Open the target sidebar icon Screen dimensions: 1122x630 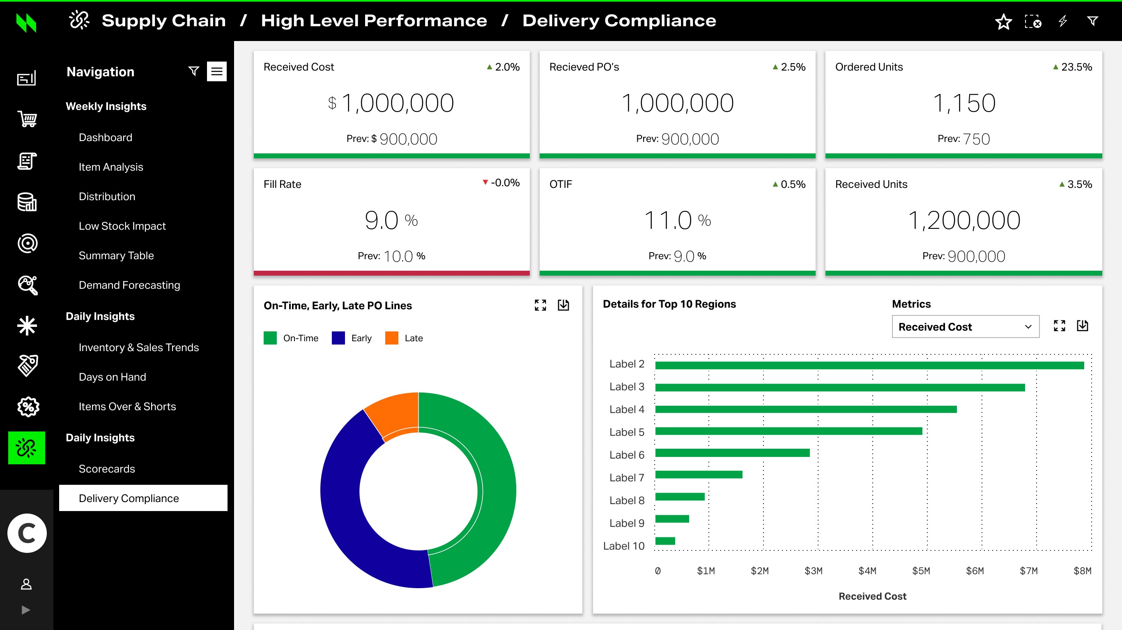(x=27, y=244)
